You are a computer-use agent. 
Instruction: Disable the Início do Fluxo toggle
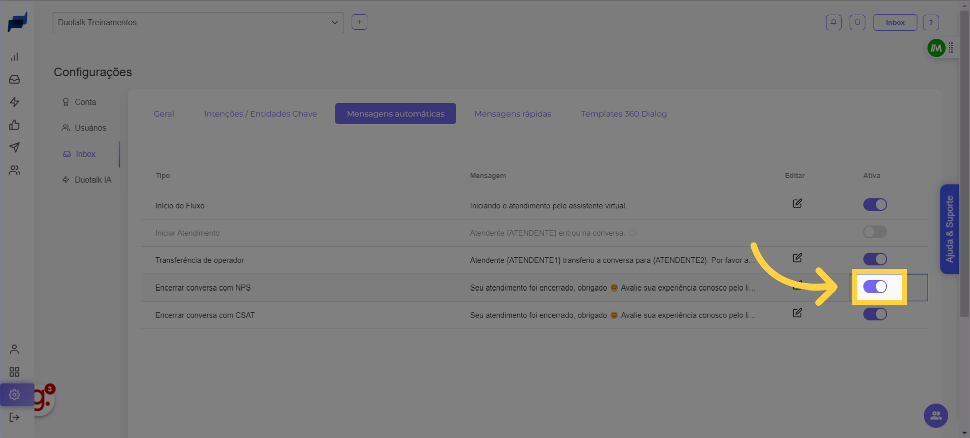pos(875,204)
